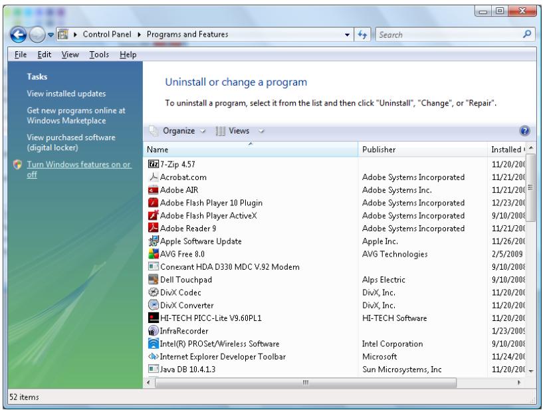The image size is (543, 410).
Task: Click Alps Electric publisher text
Action: [x=383, y=280]
